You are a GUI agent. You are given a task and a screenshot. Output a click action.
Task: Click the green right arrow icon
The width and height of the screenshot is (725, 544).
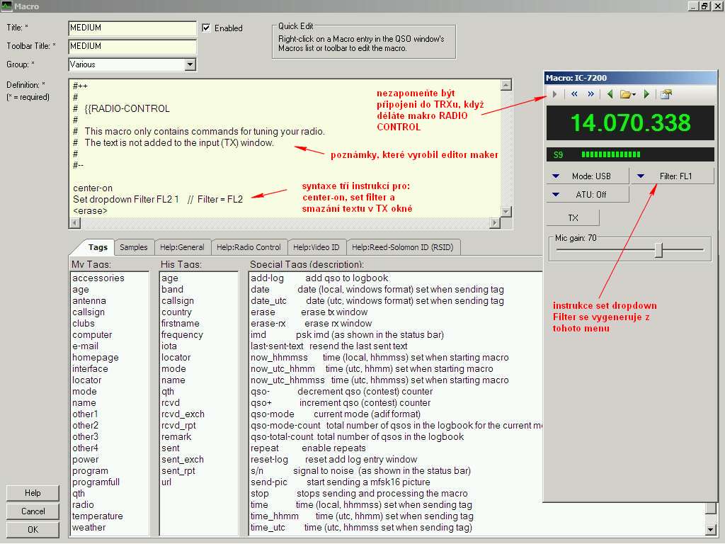(x=646, y=94)
